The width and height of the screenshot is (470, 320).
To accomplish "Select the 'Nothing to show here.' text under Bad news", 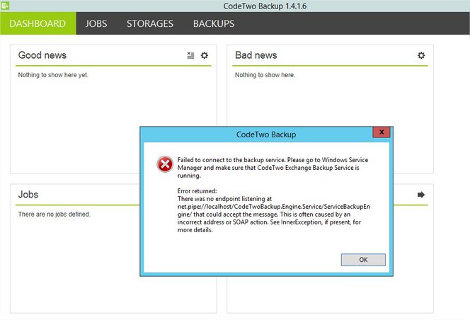I will [265, 75].
